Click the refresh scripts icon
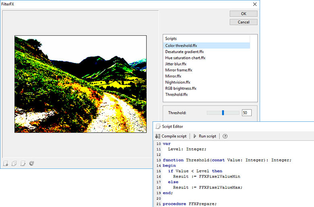 (x=32, y=164)
